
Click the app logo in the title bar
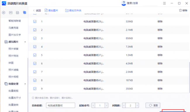coord(4,3)
